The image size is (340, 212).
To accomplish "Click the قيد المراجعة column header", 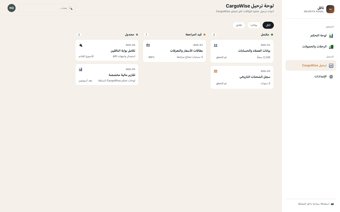I will [194, 35].
